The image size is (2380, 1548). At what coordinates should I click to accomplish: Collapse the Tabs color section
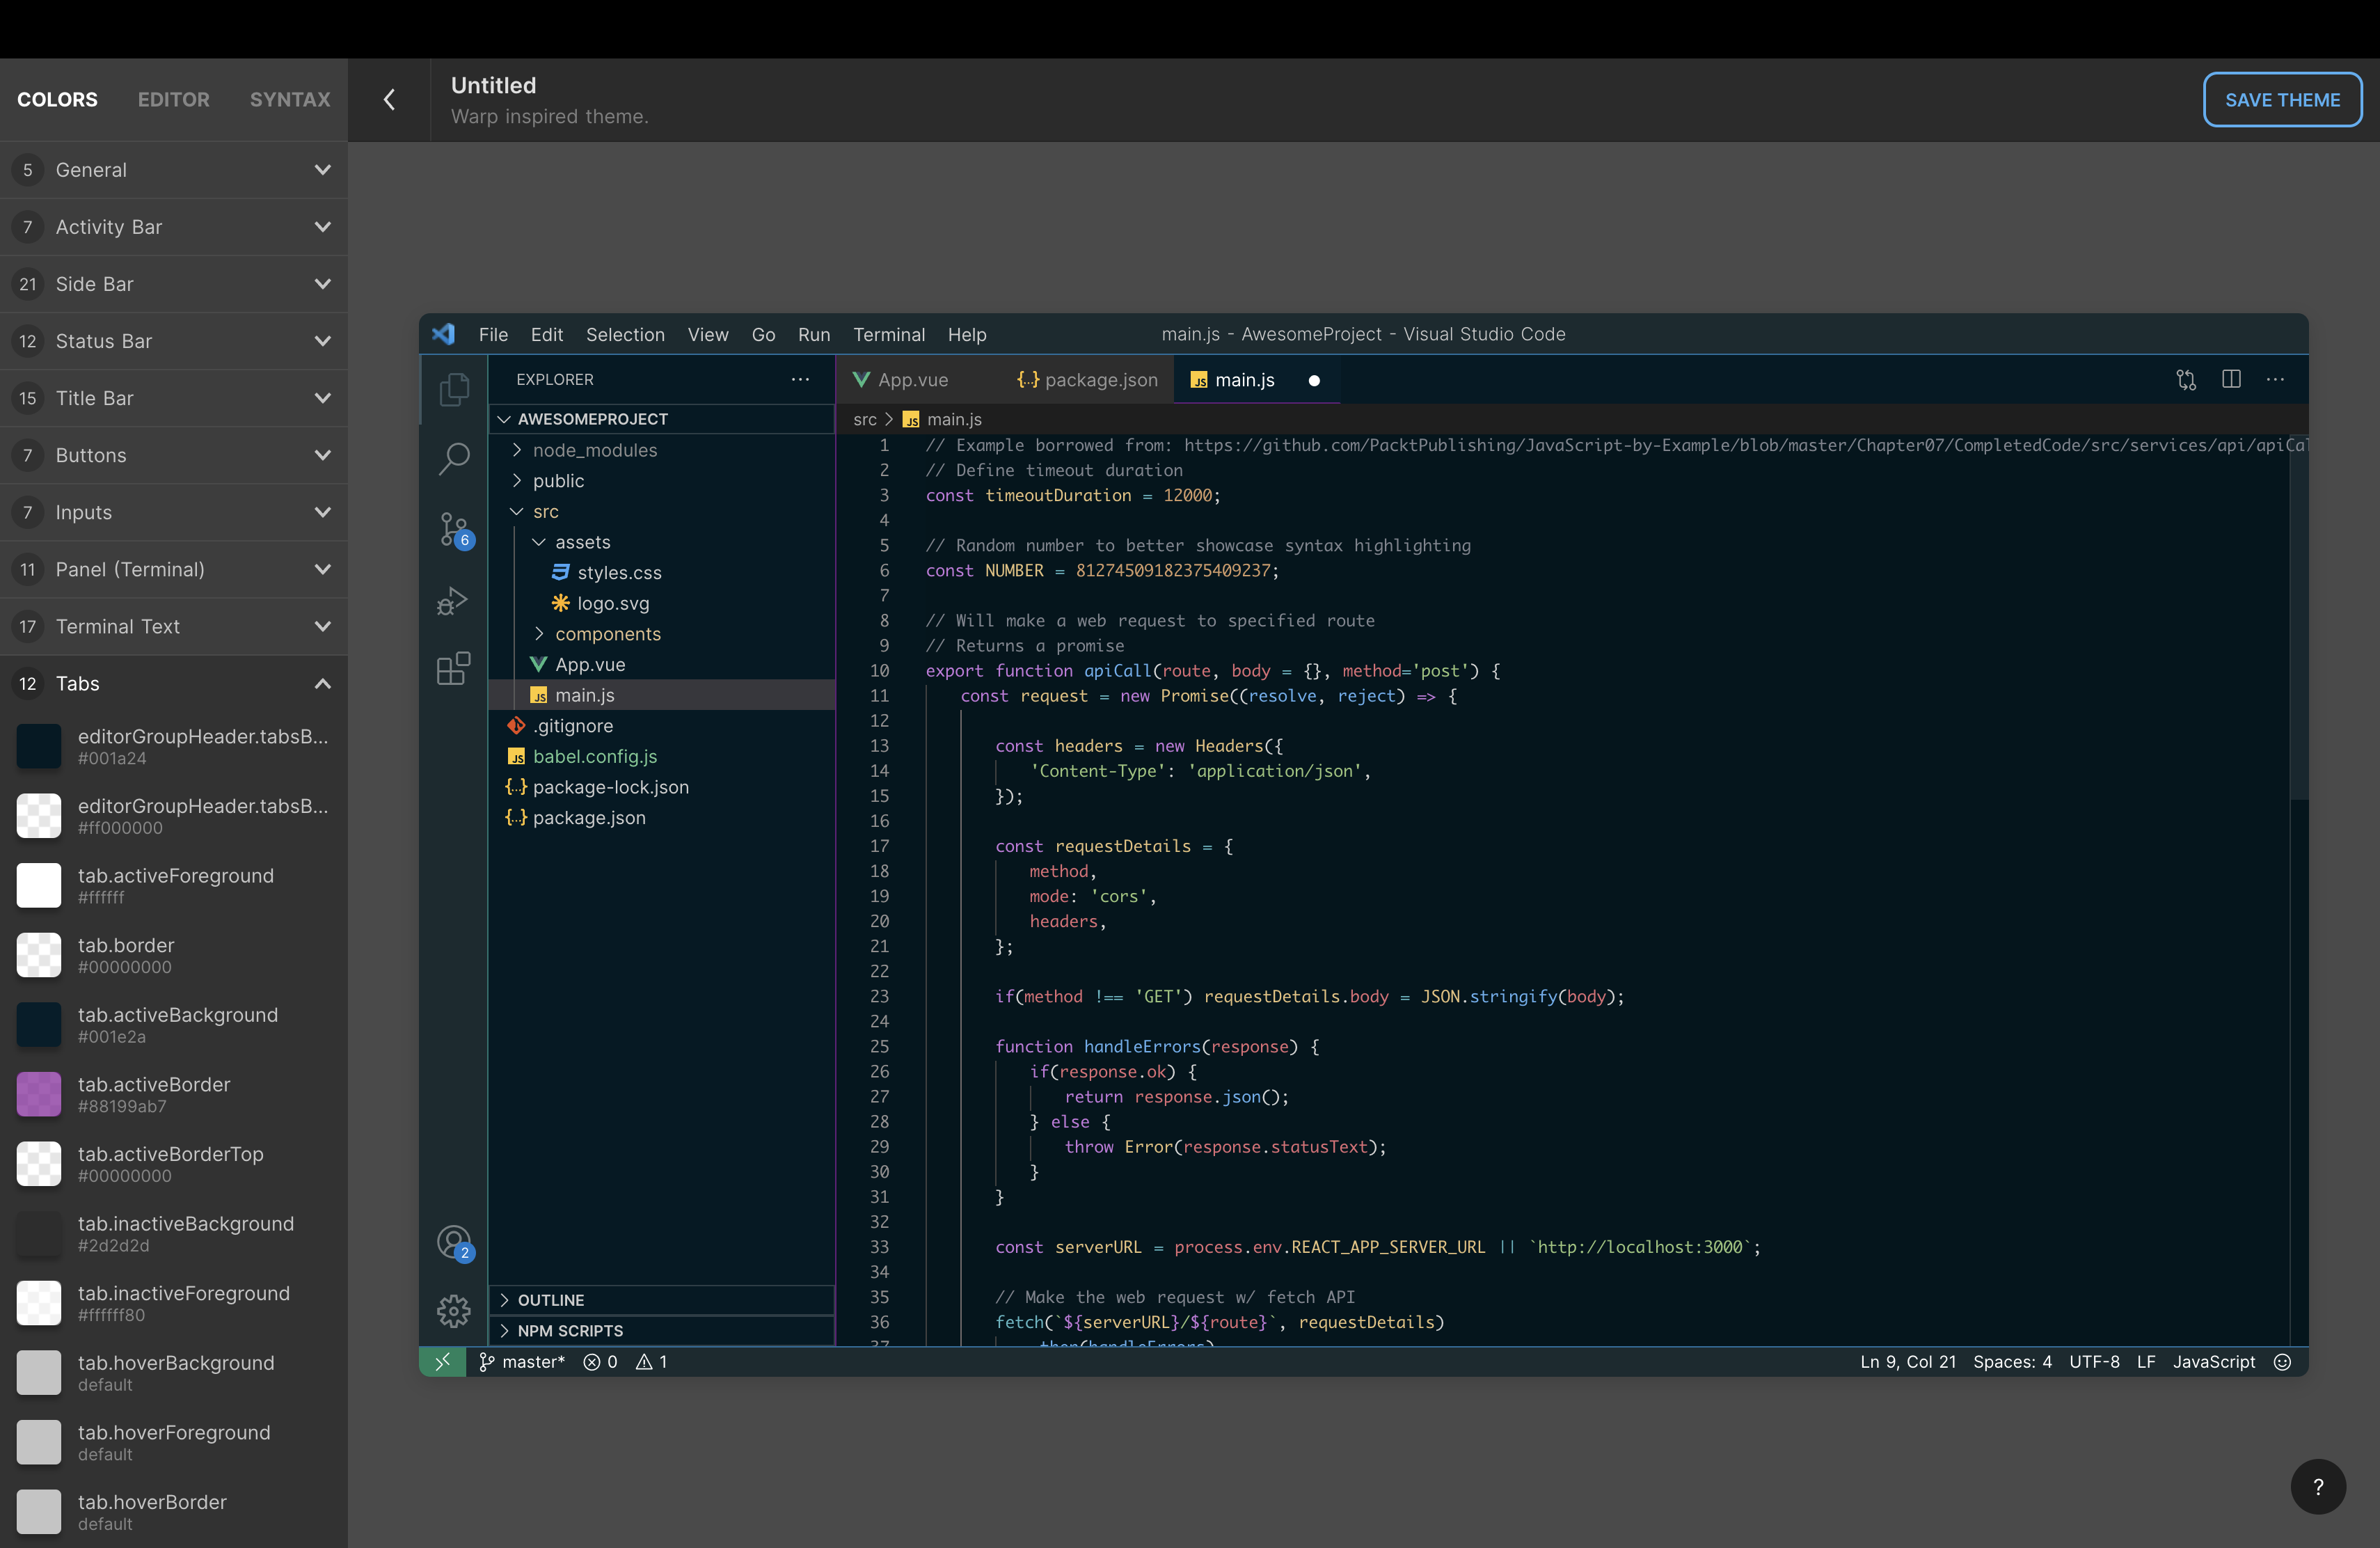(x=322, y=684)
